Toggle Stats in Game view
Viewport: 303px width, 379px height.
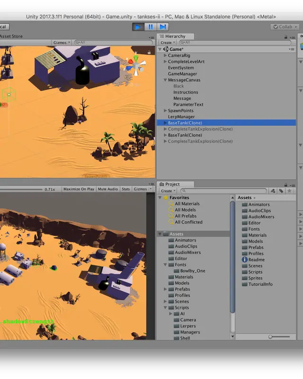(x=125, y=189)
